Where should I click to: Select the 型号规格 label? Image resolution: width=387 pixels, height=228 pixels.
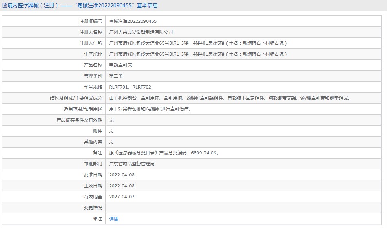93,87
